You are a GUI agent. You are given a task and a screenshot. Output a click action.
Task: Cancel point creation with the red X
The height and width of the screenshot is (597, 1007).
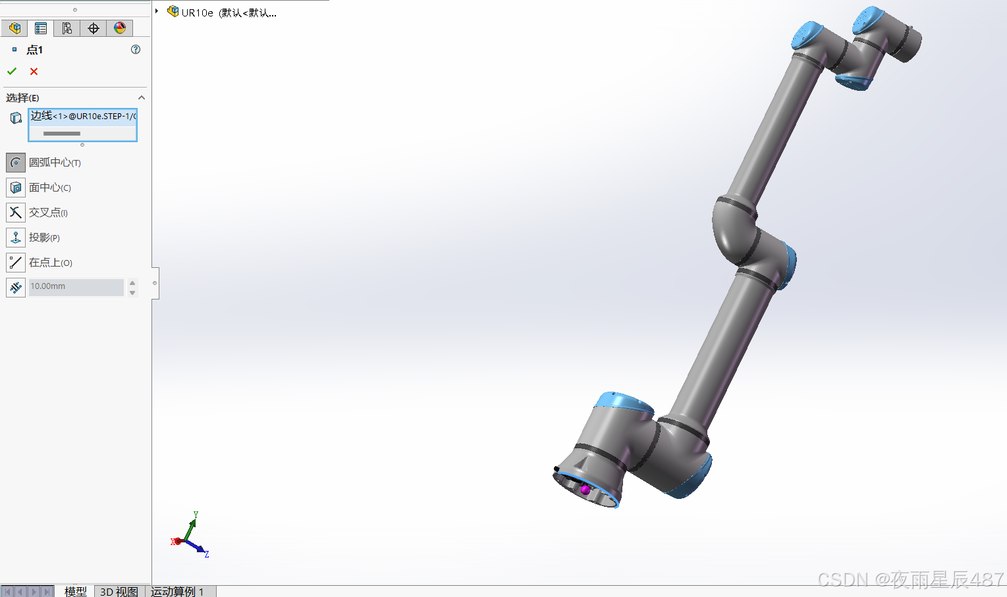click(34, 71)
